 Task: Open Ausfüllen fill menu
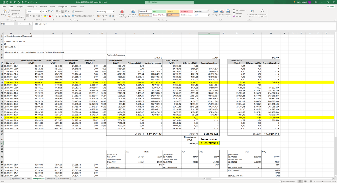pos(238,13)
